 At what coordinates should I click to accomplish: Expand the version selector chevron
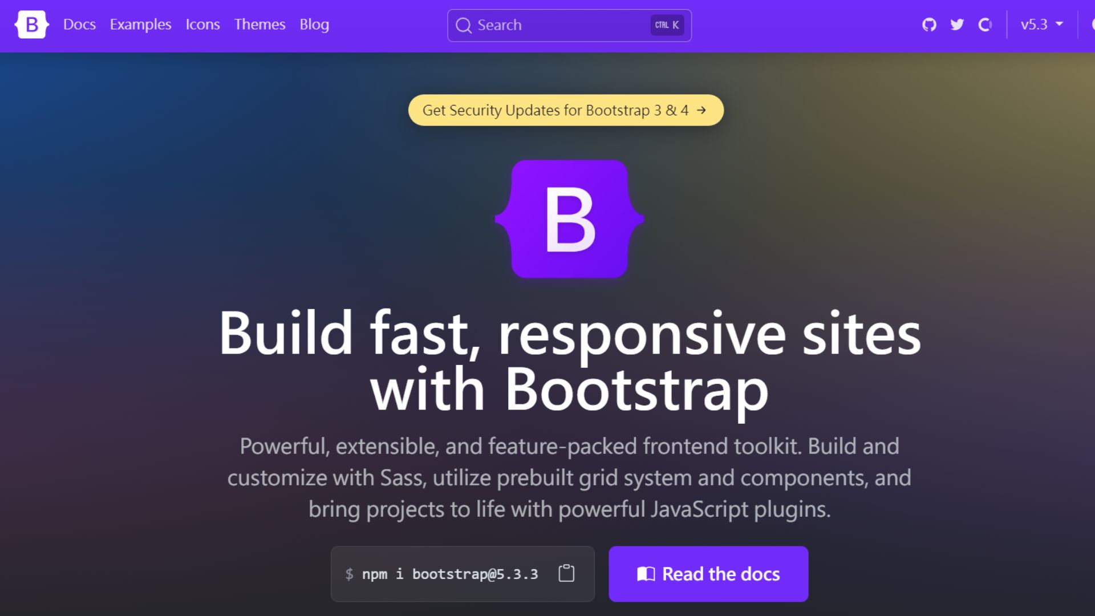point(1060,25)
